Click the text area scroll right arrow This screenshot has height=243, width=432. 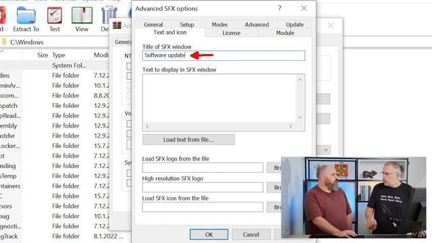point(291,126)
